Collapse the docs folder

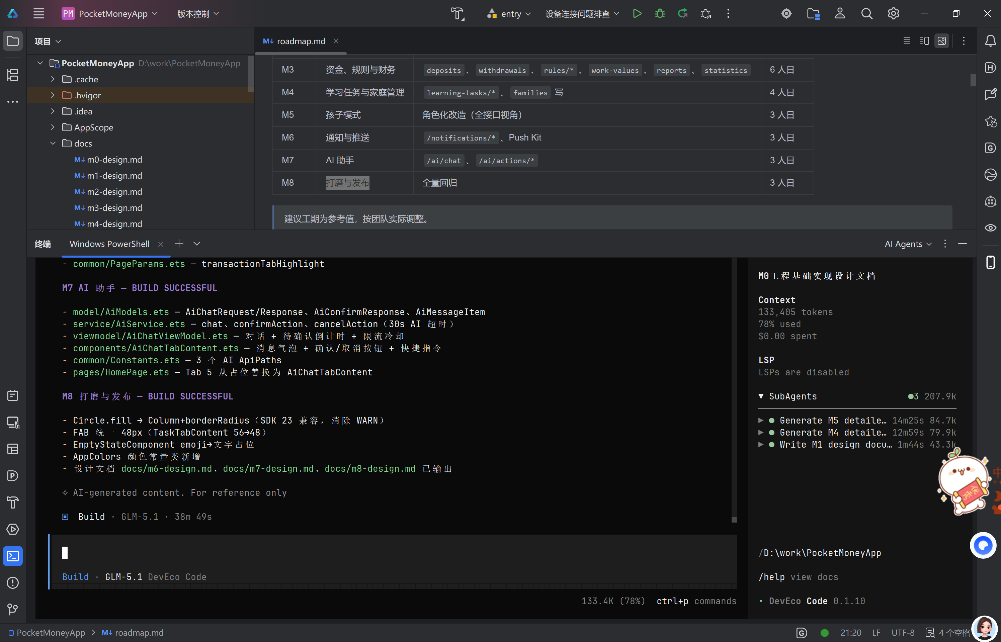coord(53,144)
